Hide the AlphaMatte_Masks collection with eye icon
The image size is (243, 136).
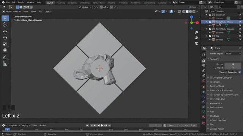(x=240, y=22)
